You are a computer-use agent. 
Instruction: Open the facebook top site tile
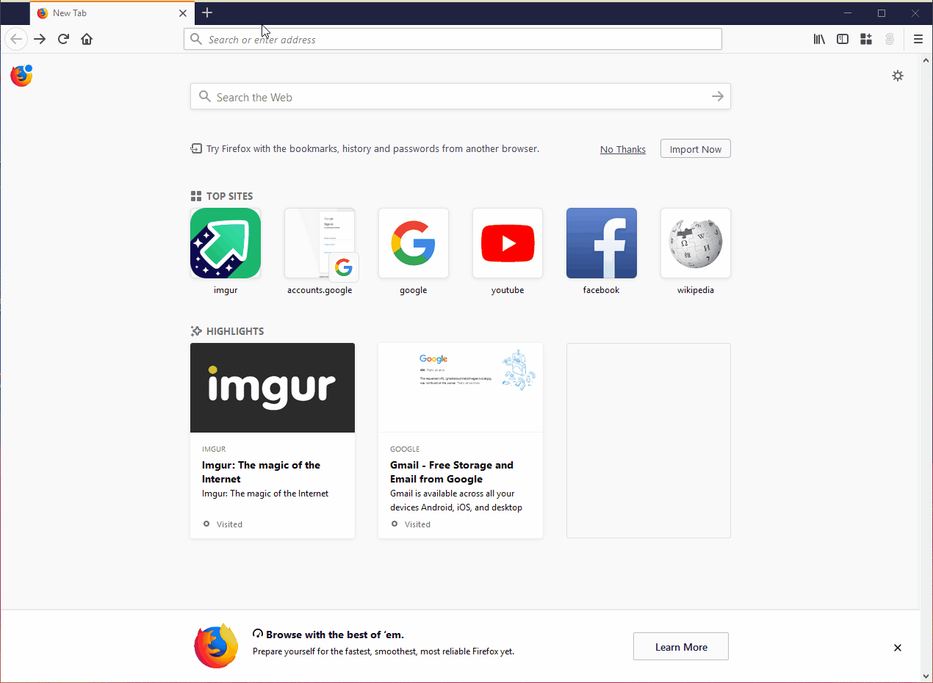(602, 243)
